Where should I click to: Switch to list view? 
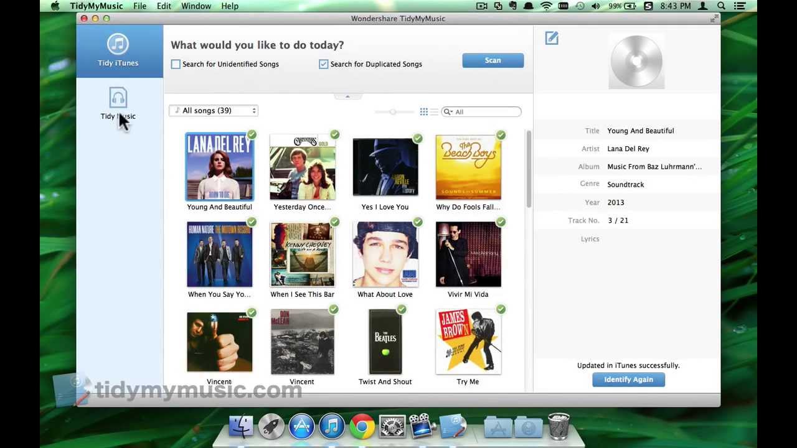(434, 111)
